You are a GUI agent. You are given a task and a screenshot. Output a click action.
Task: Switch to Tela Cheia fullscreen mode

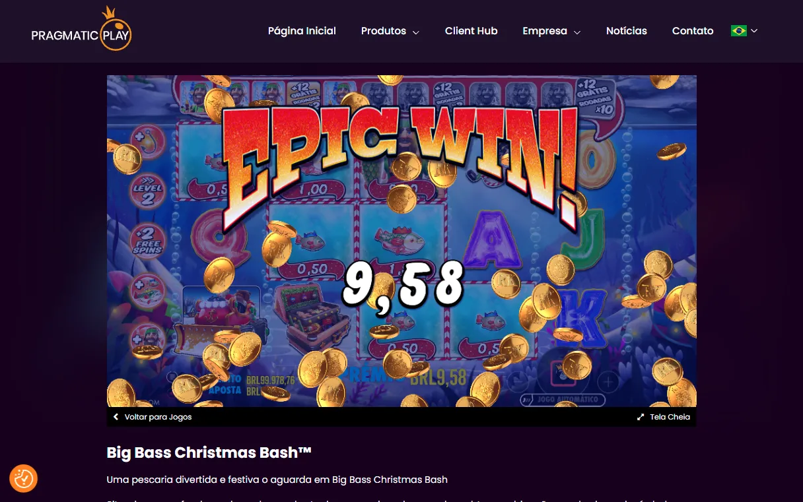coord(663,417)
